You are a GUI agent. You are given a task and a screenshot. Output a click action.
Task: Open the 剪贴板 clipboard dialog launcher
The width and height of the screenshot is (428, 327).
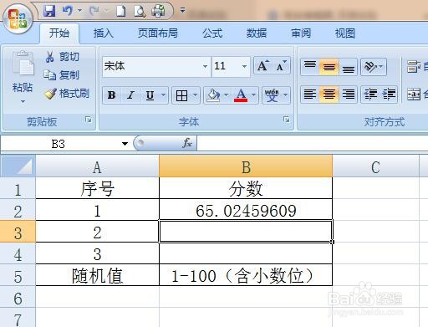[89, 120]
